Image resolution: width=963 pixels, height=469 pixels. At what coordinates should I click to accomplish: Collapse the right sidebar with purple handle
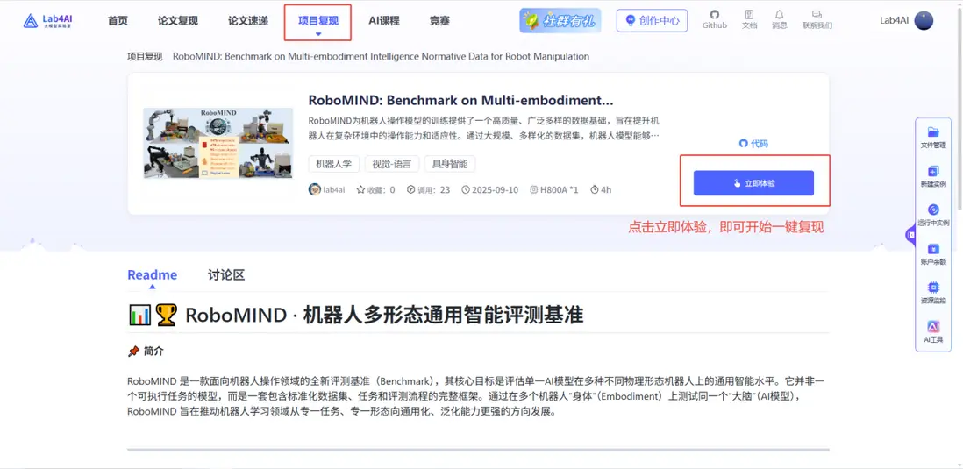[910, 235]
